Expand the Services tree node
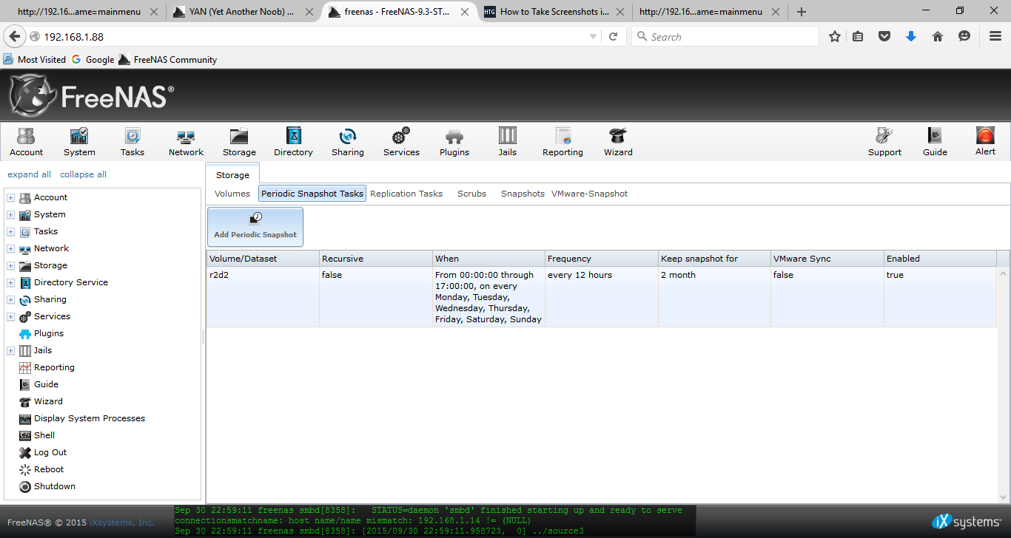This screenshot has width=1011, height=538. pos(10,317)
